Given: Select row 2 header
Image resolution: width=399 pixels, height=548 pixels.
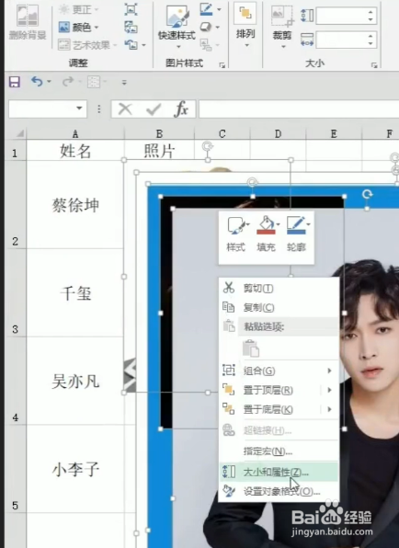Looking at the screenshot, I should pos(16,205).
